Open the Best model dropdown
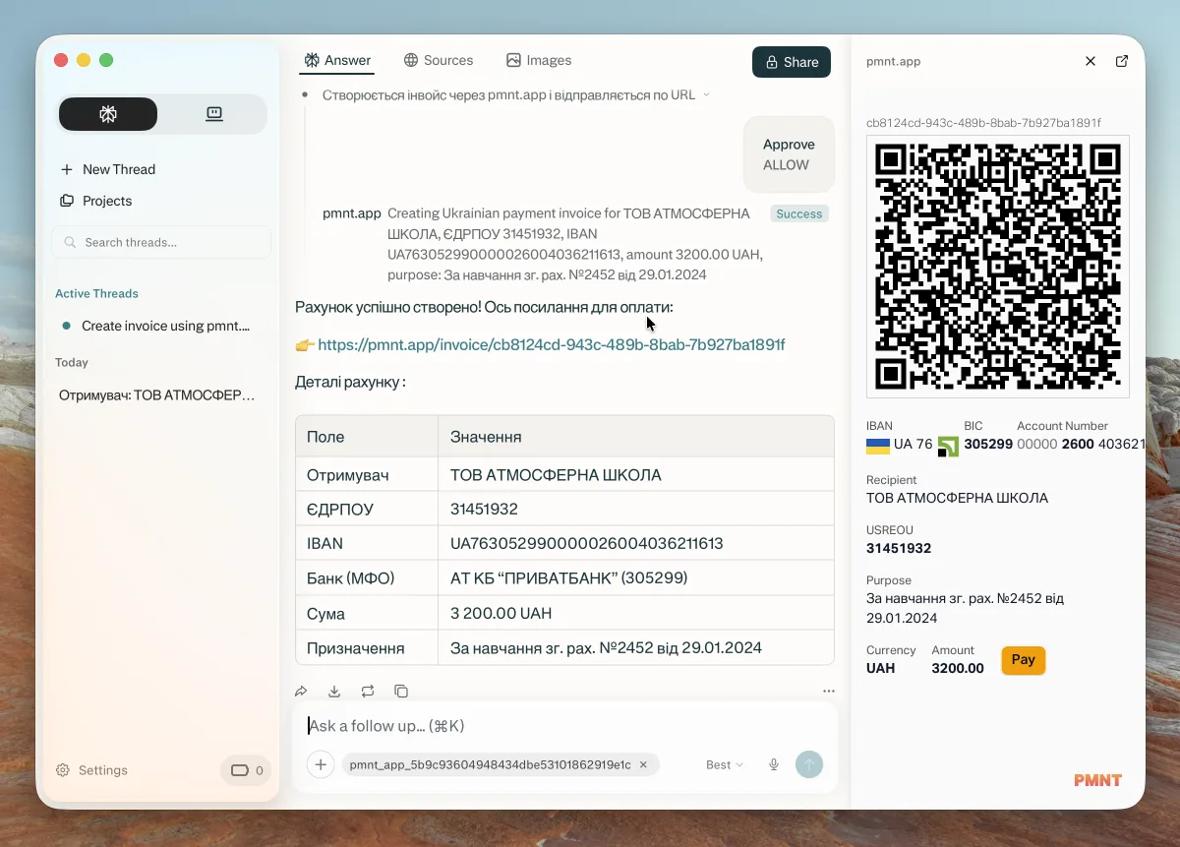 point(725,764)
